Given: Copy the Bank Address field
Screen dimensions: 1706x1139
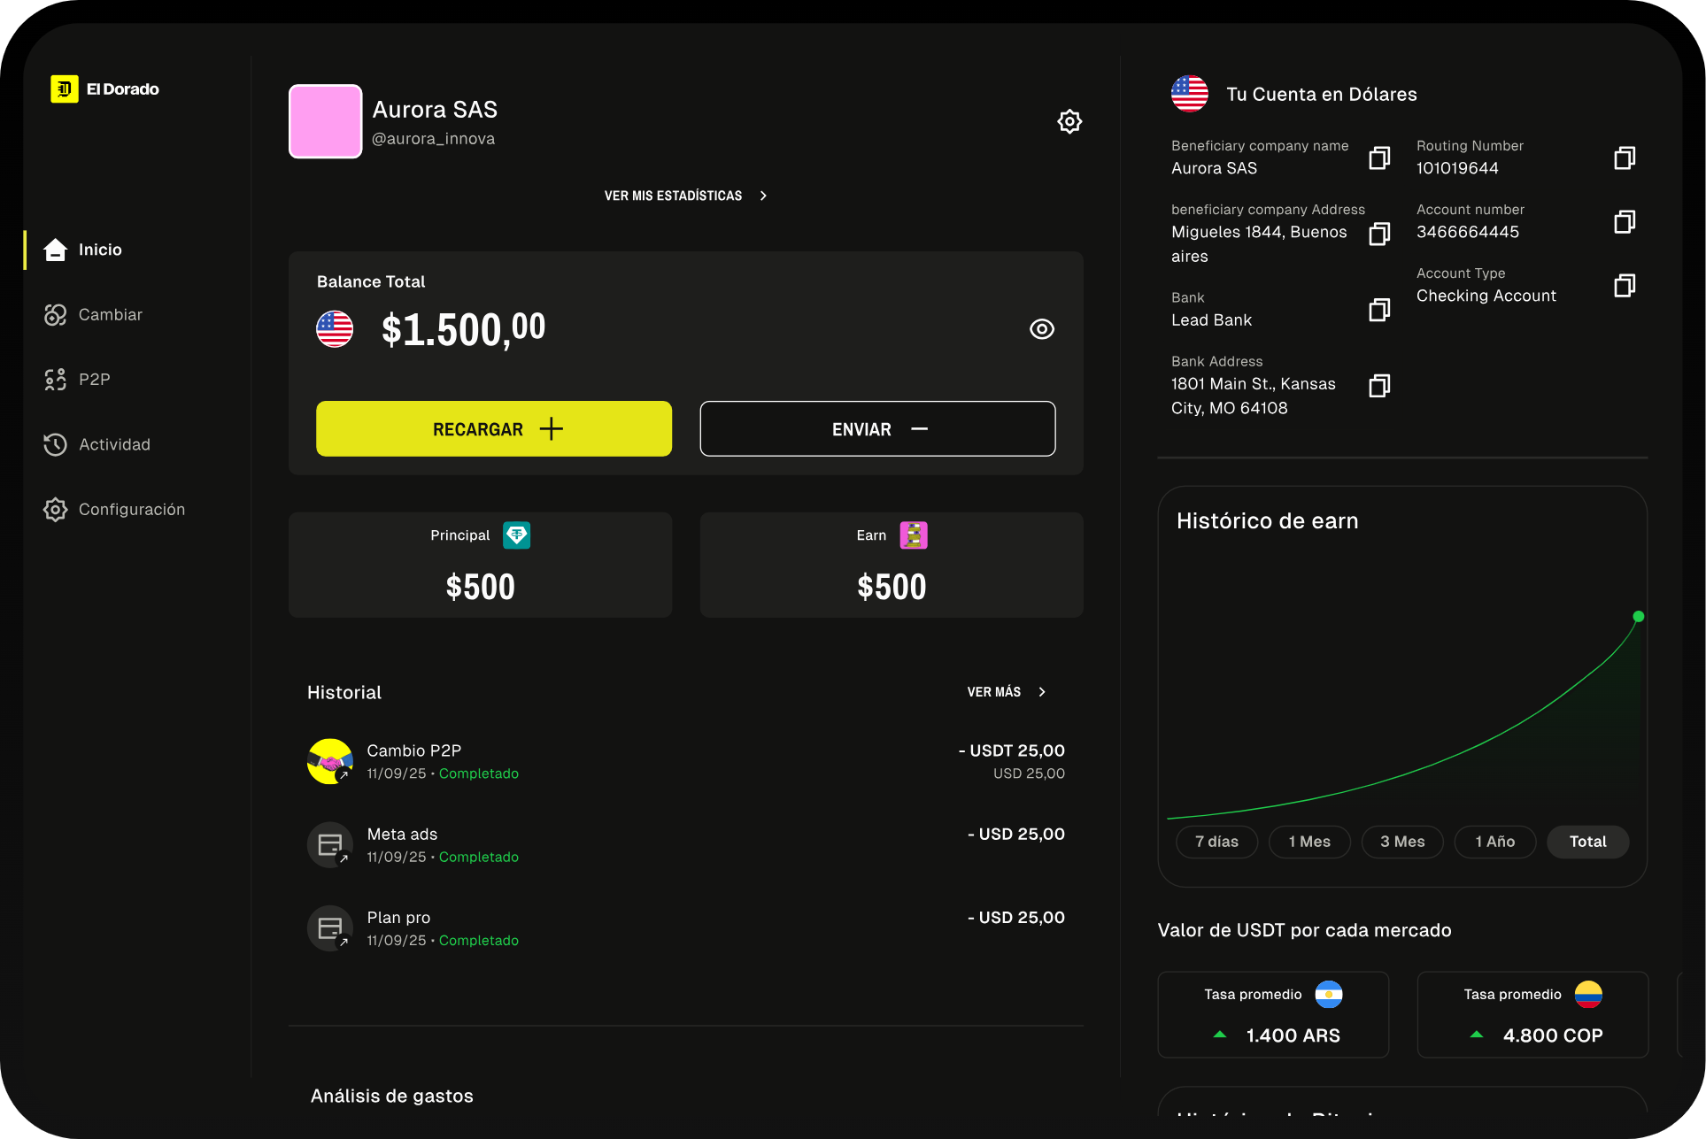Looking at the screenshot, I should (x=1378, y=386).
